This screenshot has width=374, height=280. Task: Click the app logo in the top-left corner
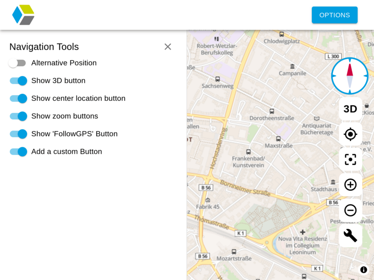24,15
